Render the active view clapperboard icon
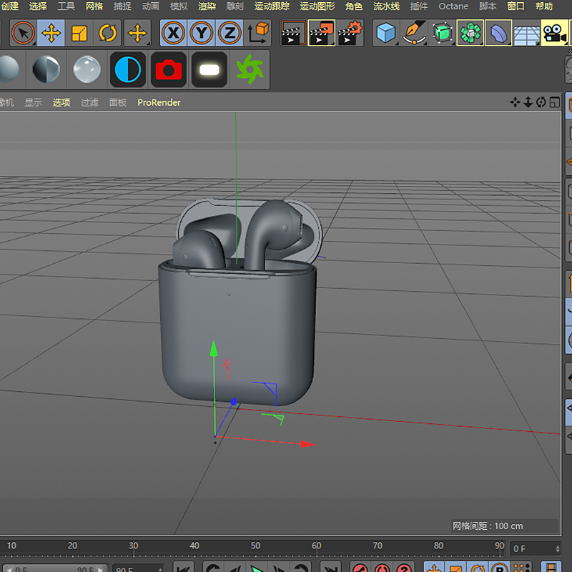This screenshot has width=572, height=572. pos(293,33)
